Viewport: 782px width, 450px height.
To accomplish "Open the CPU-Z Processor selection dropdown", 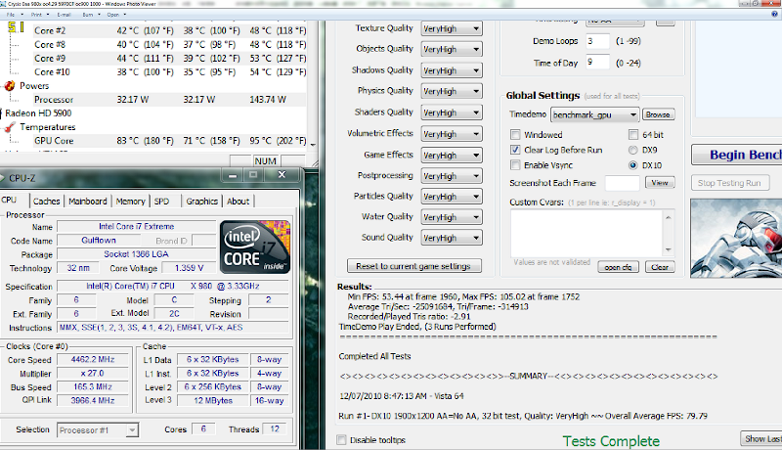I will (98, 430).
